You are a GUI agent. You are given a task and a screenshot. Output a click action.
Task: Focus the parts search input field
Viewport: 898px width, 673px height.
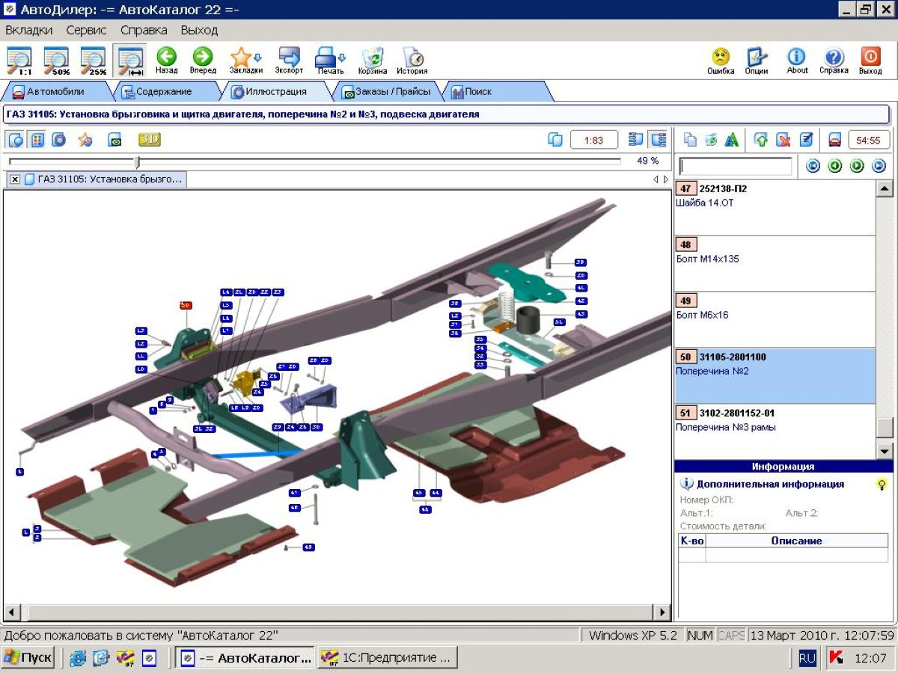click(735, 166)
